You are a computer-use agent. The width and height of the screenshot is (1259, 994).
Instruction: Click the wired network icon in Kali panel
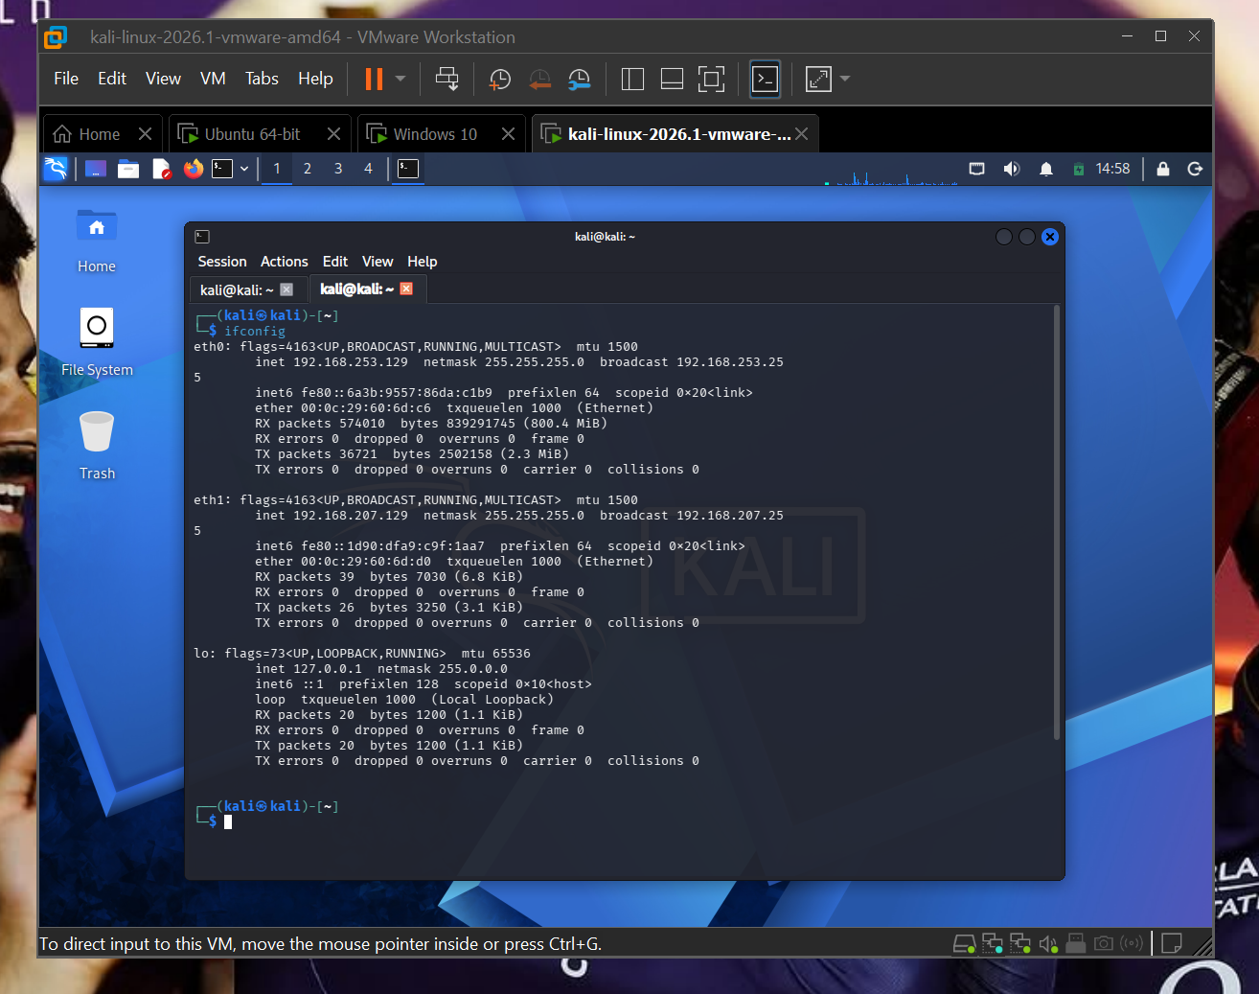[977, 169]
